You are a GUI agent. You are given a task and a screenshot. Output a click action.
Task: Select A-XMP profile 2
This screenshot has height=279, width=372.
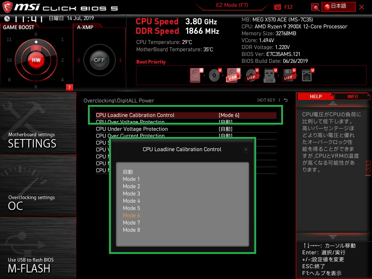point(78,60)
